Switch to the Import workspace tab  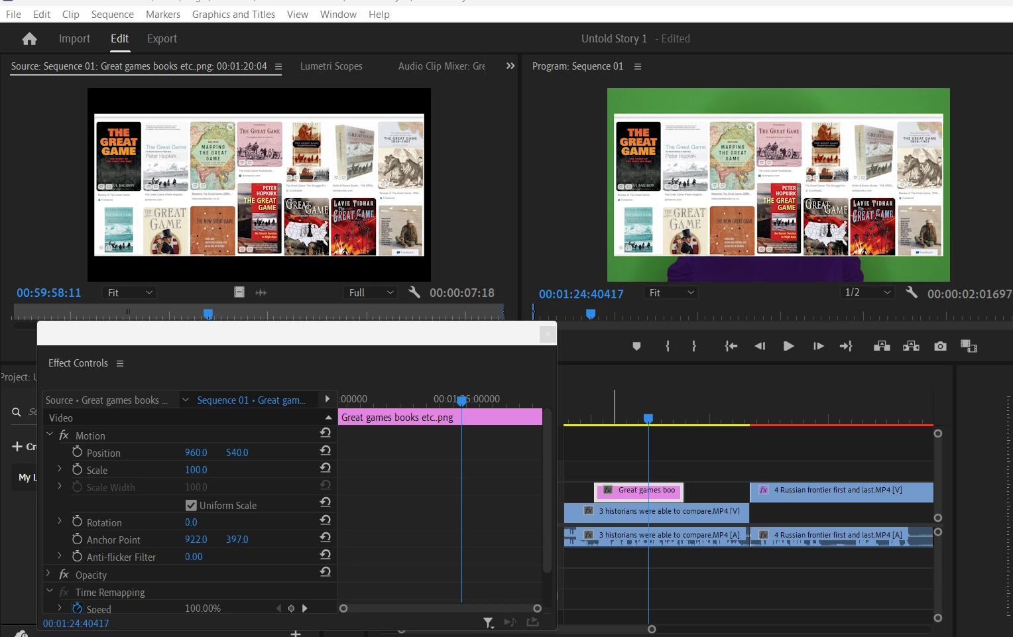pos(74,39)
